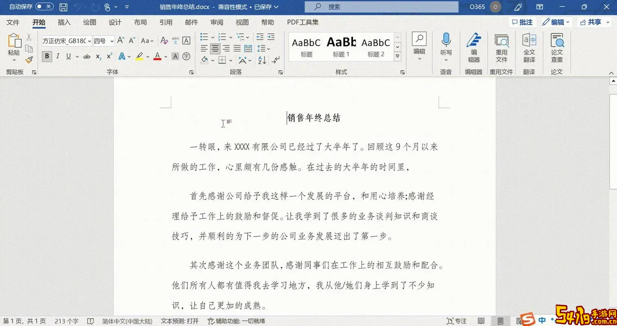Open Reuse Files (重用文件)
The image size is (617, 326).
[x=502, y=48]
